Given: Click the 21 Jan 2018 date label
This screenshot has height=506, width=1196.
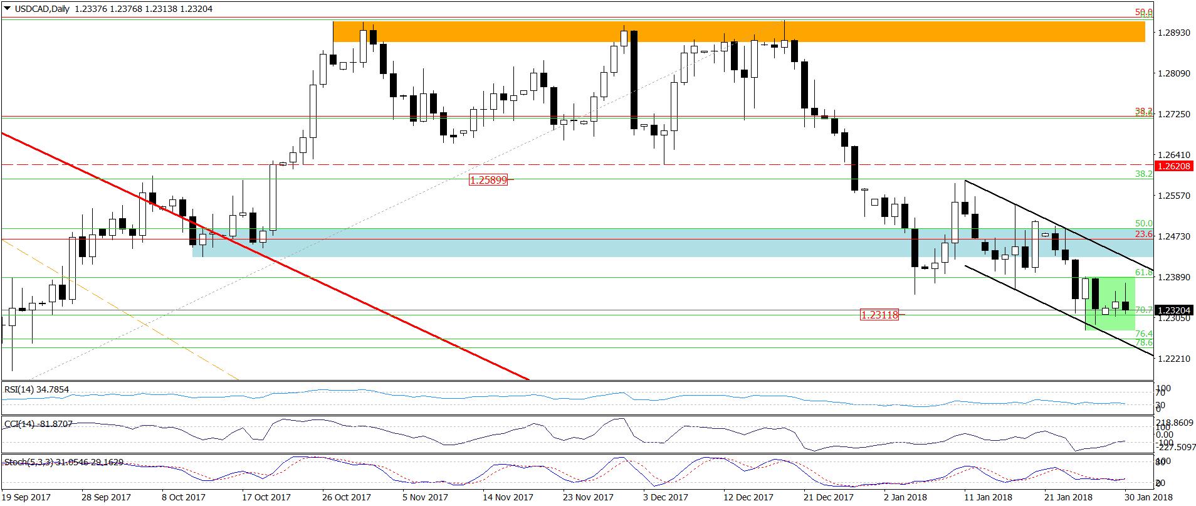Looking at the screenshot, I should point(1068,497).
